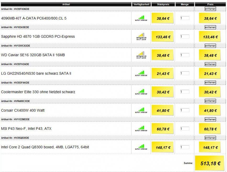
Task: Click row total '38,48 €' in the Preis column
Action: tap(210, 55)
